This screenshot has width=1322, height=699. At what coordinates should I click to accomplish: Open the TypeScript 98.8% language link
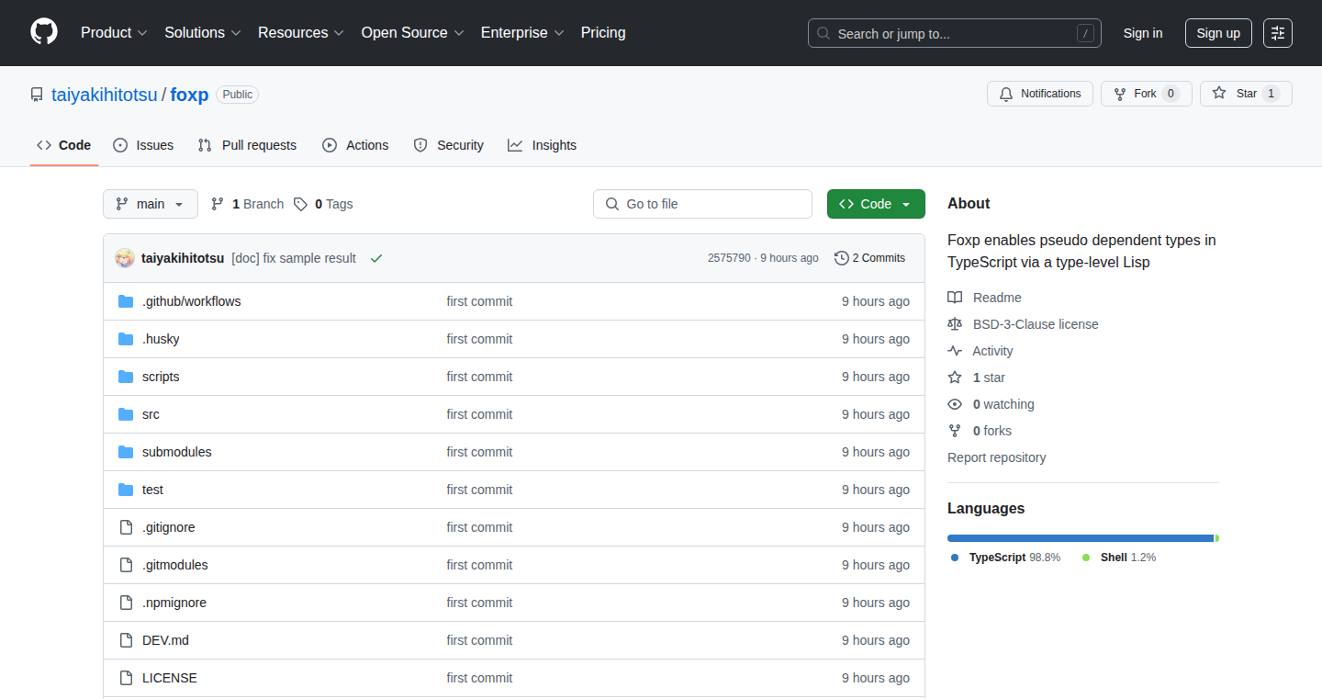tap(1006, 558)
